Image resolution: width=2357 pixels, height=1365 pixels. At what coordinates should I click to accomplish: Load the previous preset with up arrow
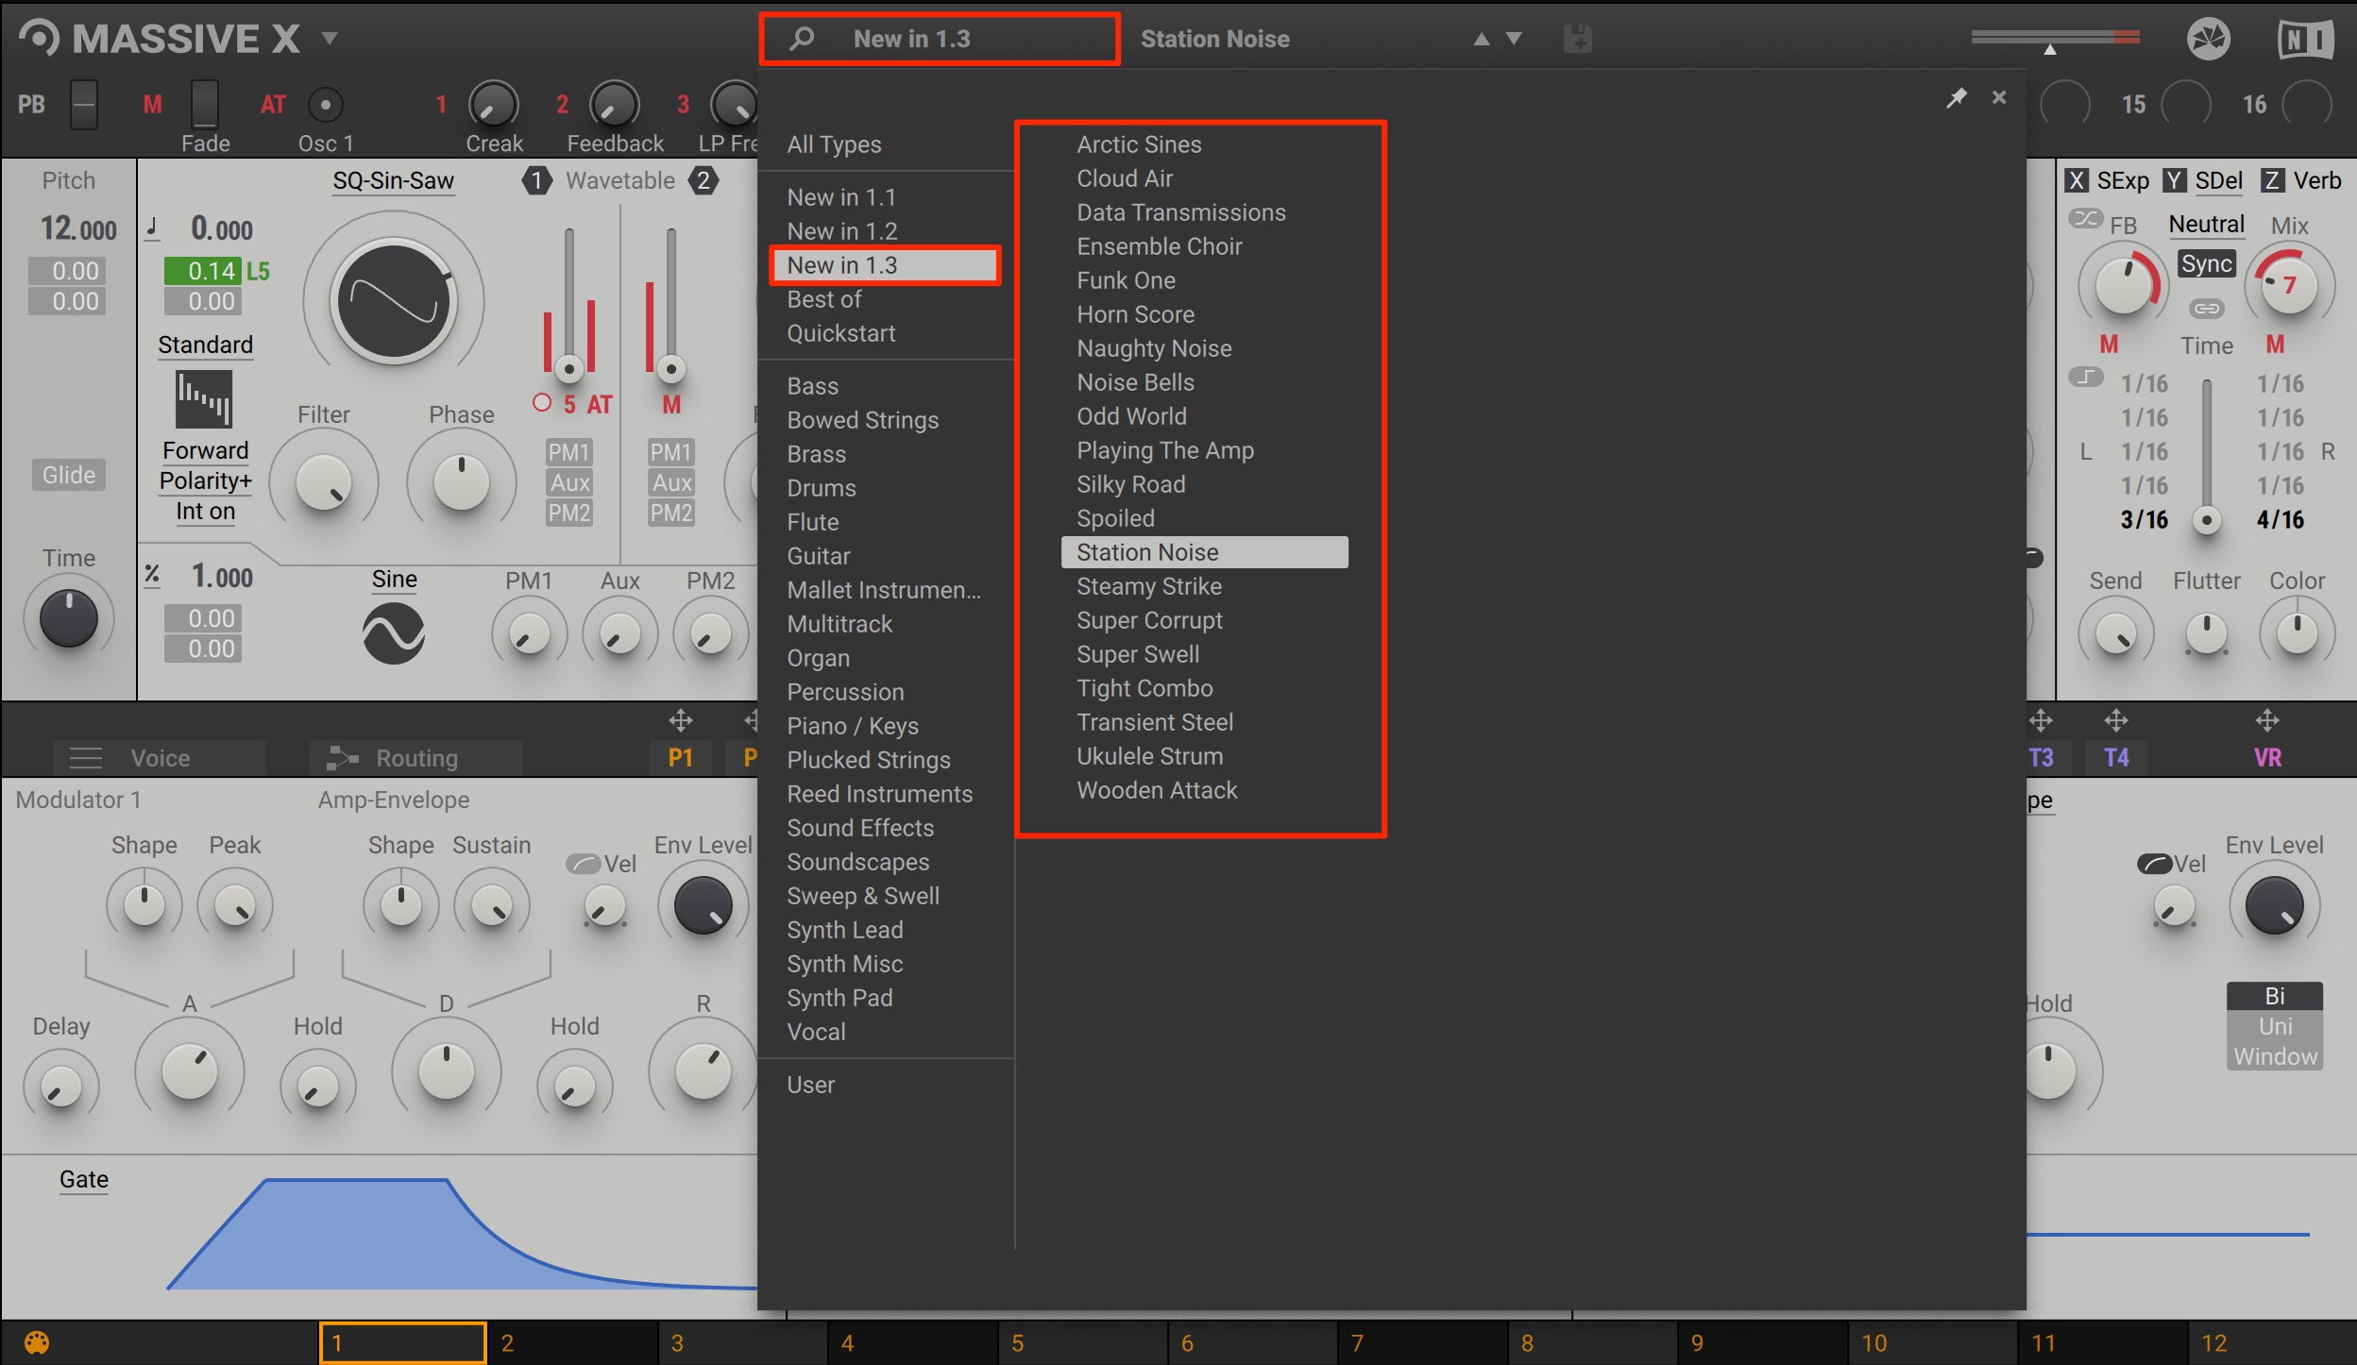pos(1482,39)
